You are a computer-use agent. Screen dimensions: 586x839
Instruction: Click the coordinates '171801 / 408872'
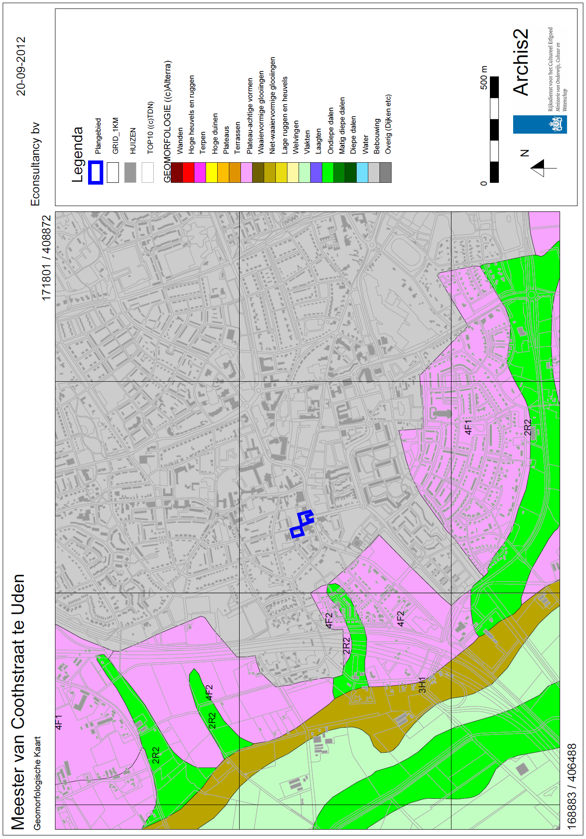[x=46, y=258]
